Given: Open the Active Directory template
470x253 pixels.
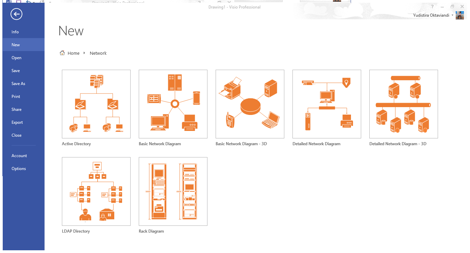Looking at the screenshot, I should coord(96,104).
